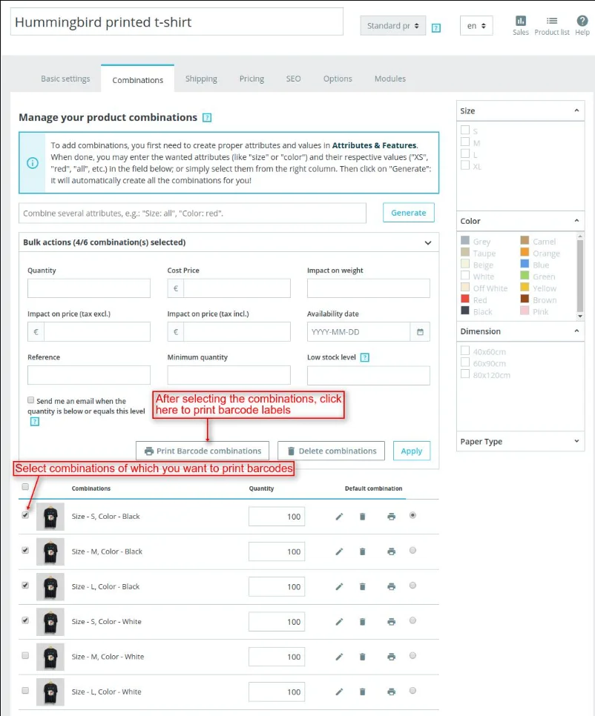The height and width of the screenshot is (716, 595).
Task: Check the Size - M, Color - White combination
Action: click(x=25, y=657)
